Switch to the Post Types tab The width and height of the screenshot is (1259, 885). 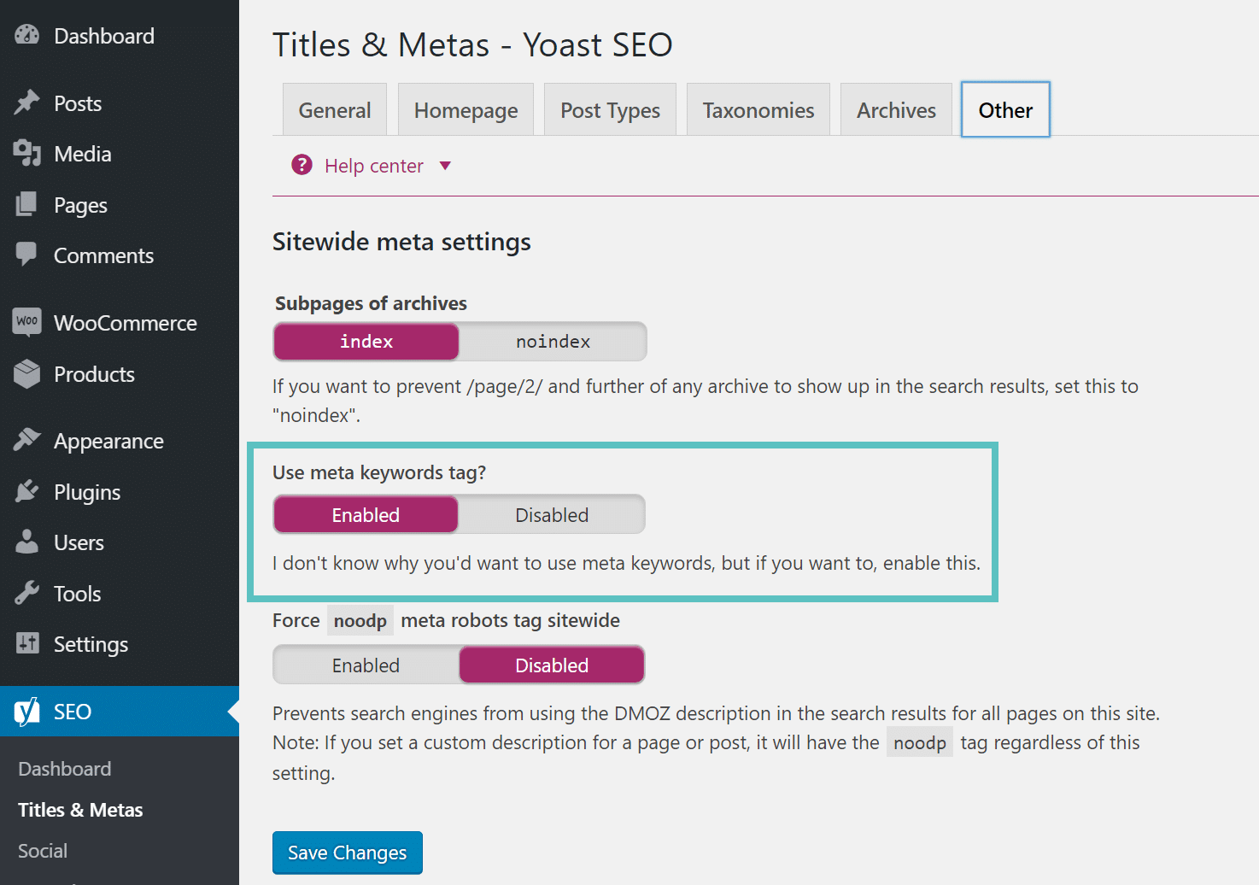610,110
